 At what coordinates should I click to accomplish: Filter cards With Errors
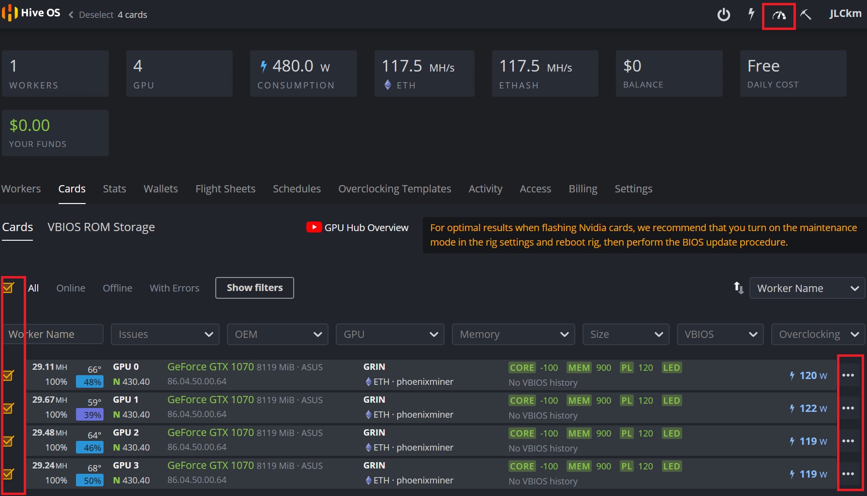175,288
